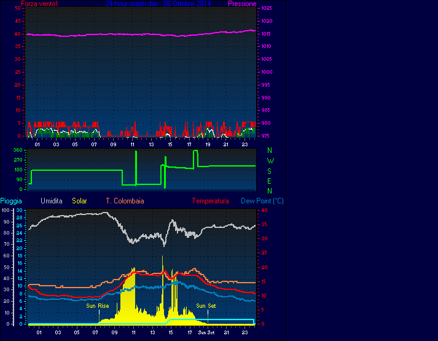The width and height of the screenshot is (438, 341).
Task: Click the 23 hour tick on bottom chart
Action: [x=244, y=332]
